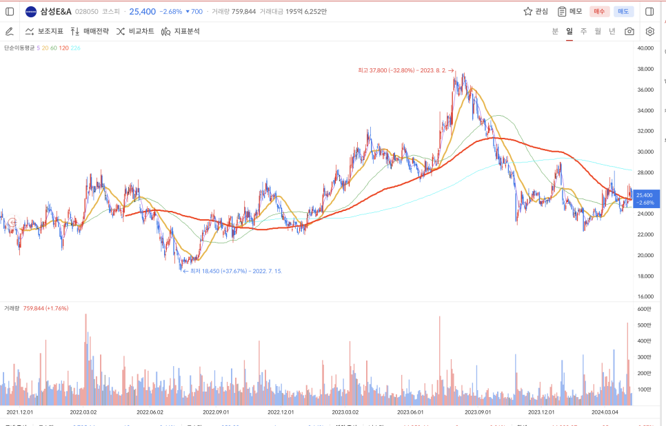The height and width of the screenshot is (426, 666).
Task: Click 거래대금 195억 6,252만 trading value
Action: click(293, 12)
